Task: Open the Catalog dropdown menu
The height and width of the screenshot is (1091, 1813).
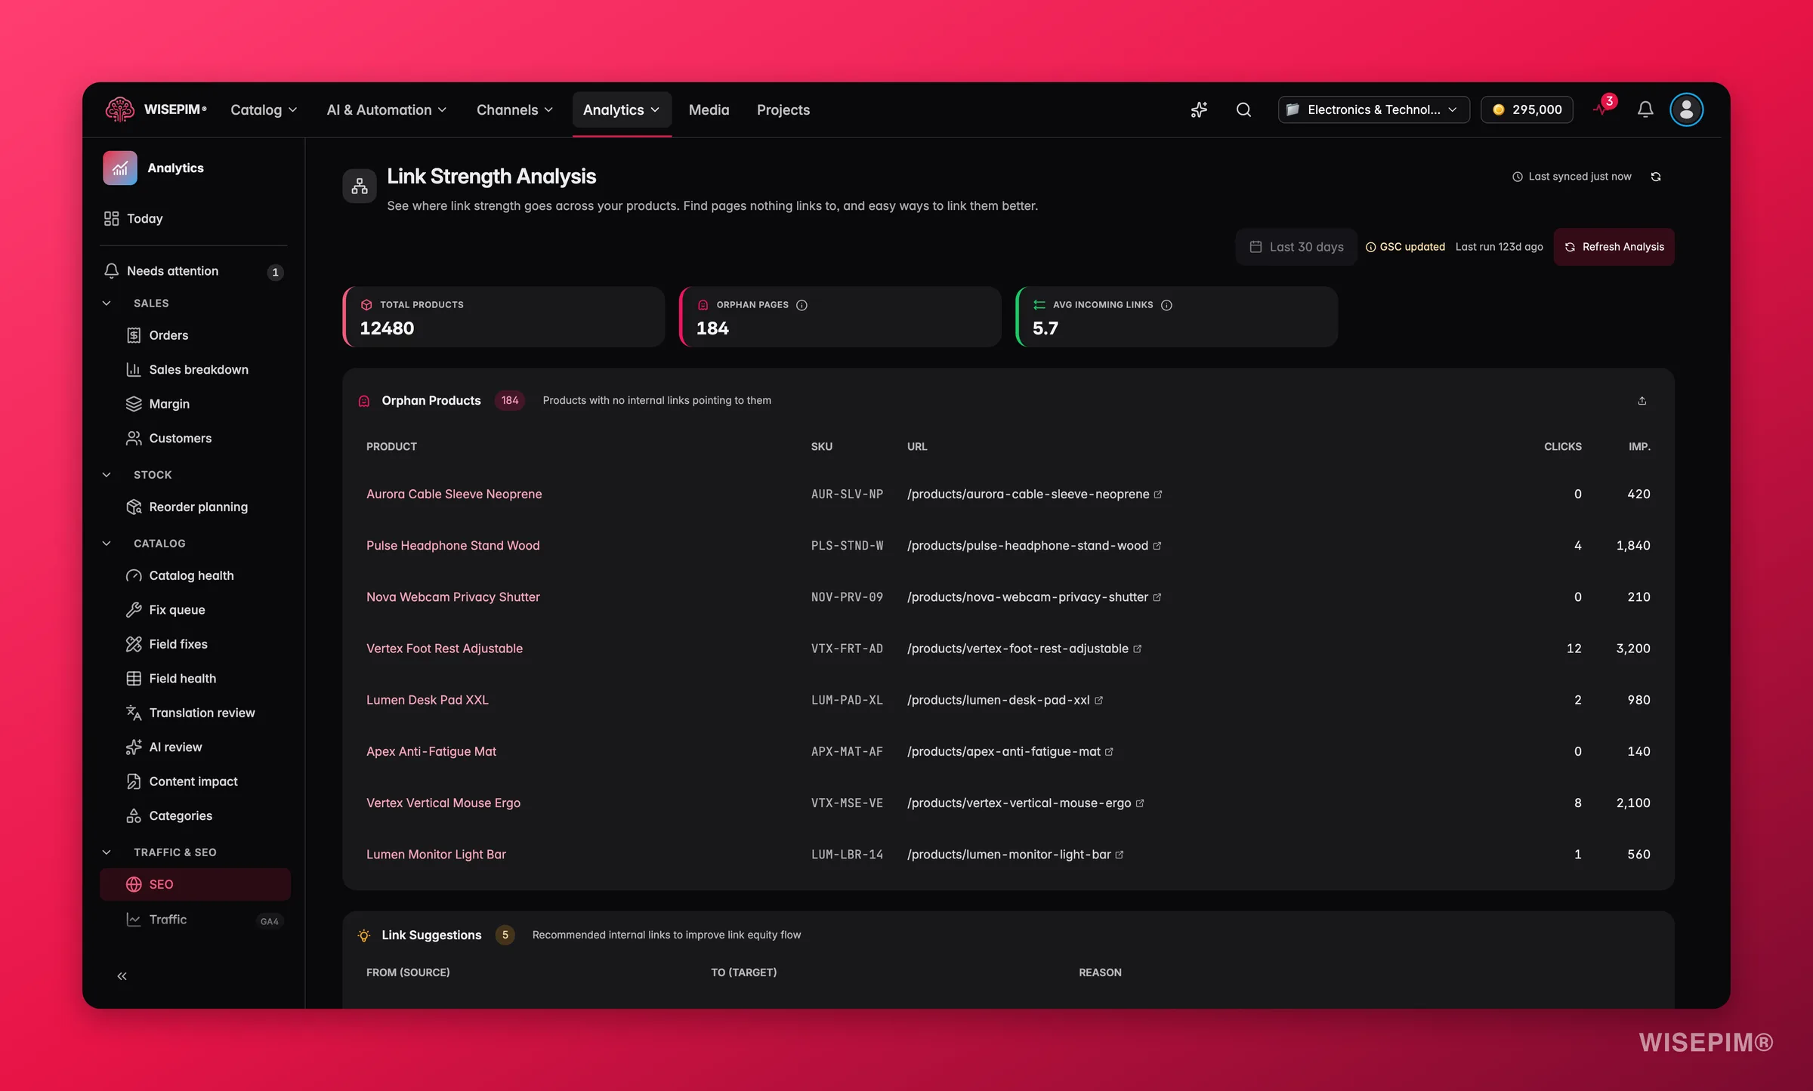Action: [x=264, y=110]
